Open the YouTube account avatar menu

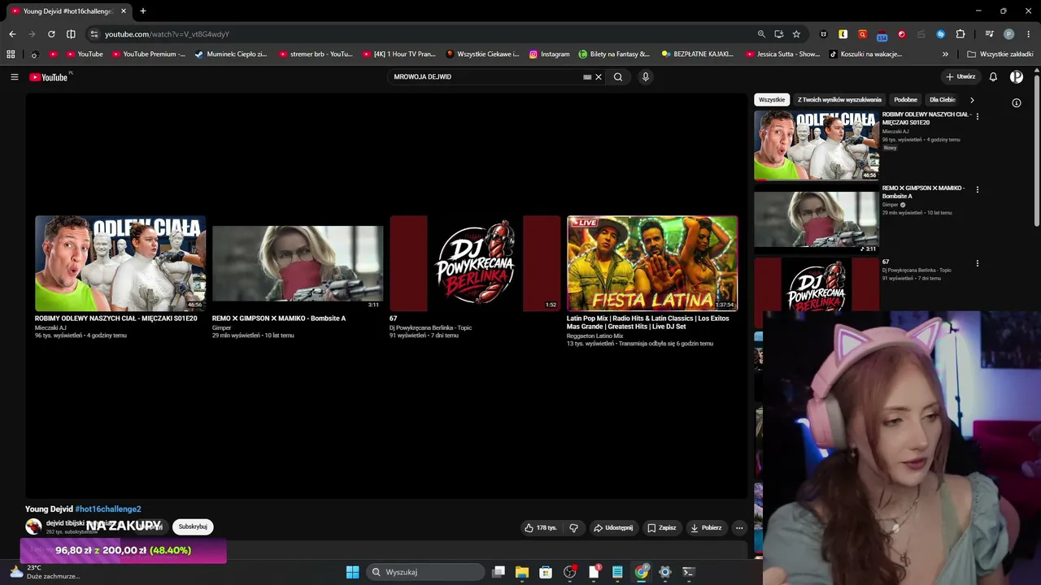point(1017,77)
